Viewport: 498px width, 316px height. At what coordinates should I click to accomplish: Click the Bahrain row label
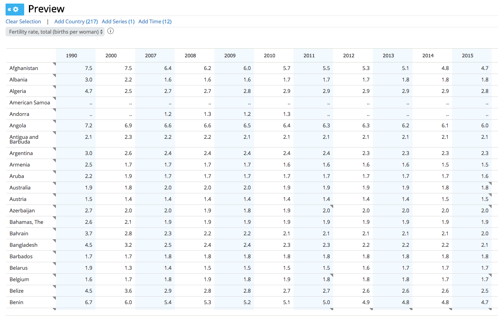[19, 233]
